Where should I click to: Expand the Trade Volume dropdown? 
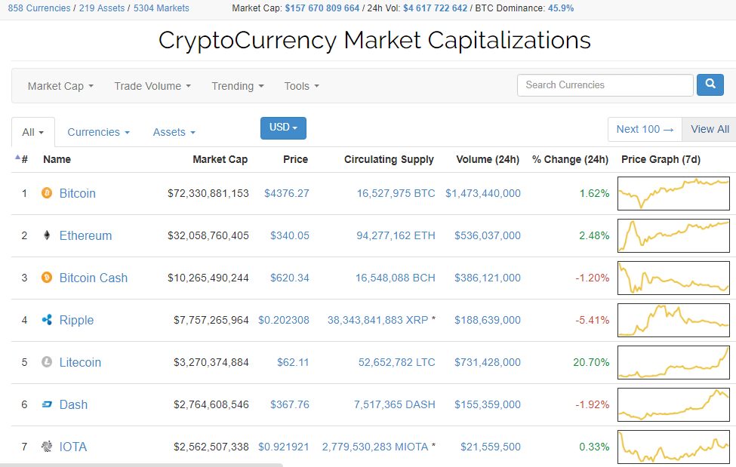coord(152,86)
